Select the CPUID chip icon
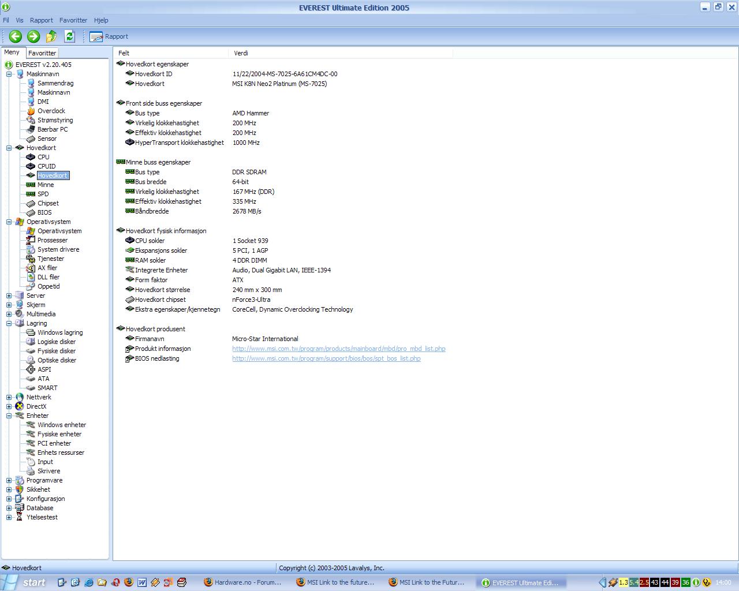 31,166
